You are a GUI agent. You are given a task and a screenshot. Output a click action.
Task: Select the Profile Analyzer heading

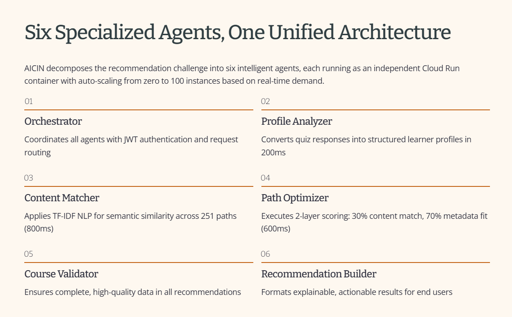(x=296, y=121)
